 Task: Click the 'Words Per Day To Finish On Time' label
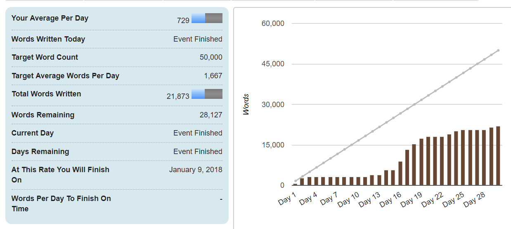(x=61, y=203)
